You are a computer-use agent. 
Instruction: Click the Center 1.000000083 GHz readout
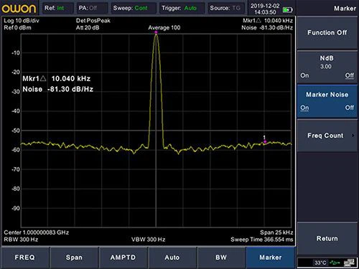pyautogui.click(x=37, y=232)
